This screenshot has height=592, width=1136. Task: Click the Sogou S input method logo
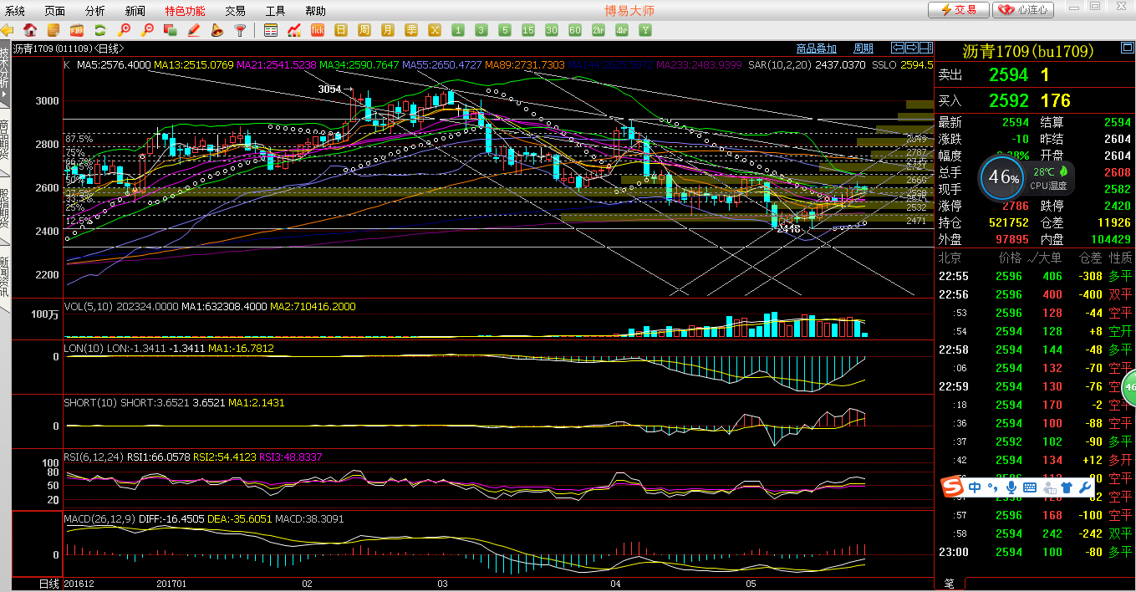953,487
